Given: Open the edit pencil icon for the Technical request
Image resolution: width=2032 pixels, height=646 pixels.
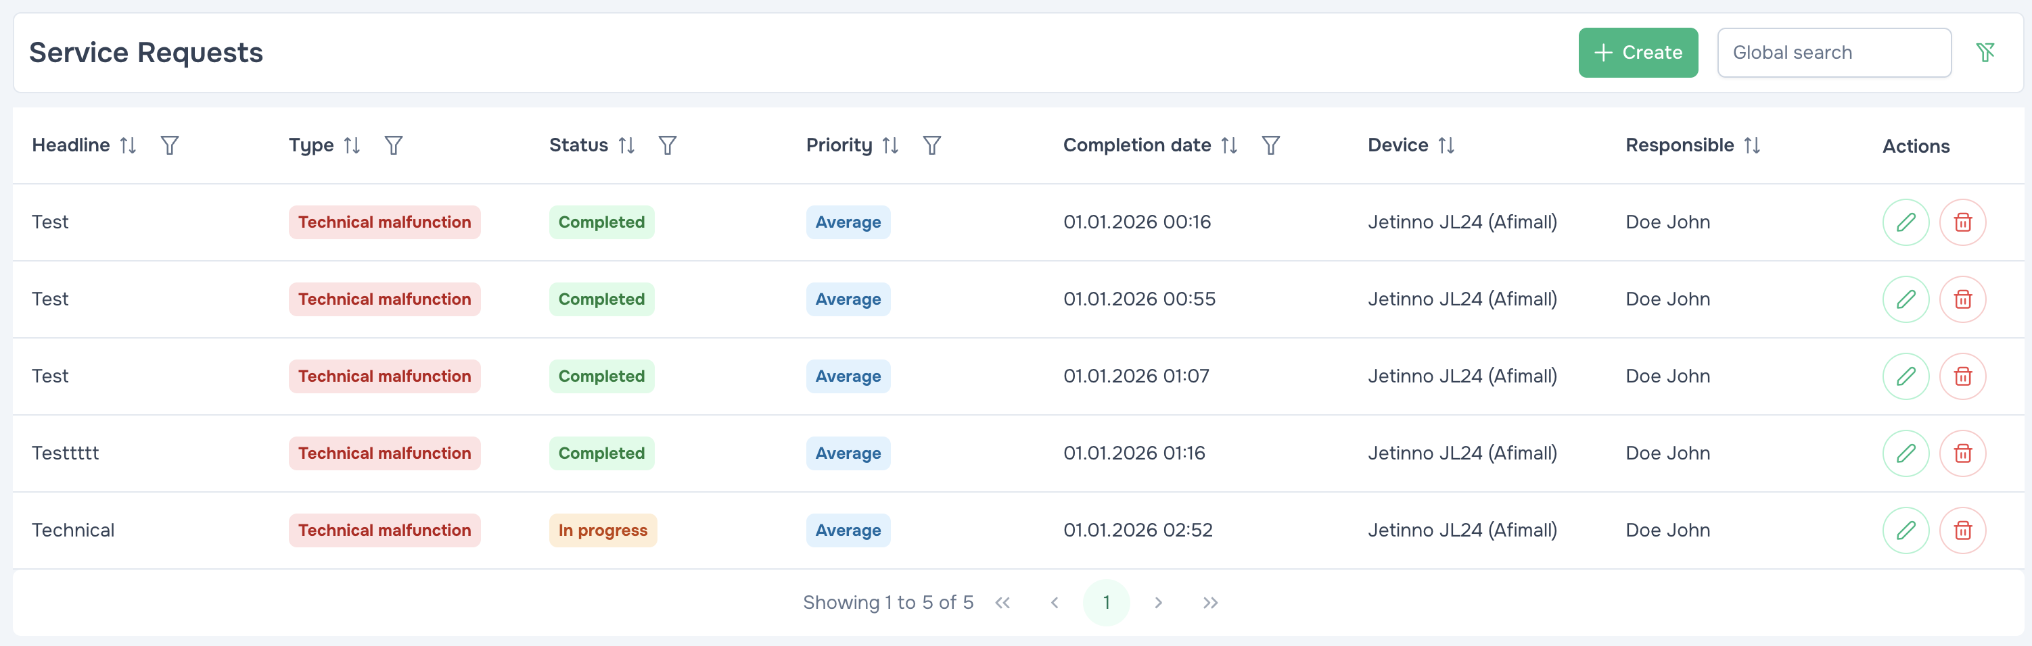Looking at the screenshot, I should 1907,529.
